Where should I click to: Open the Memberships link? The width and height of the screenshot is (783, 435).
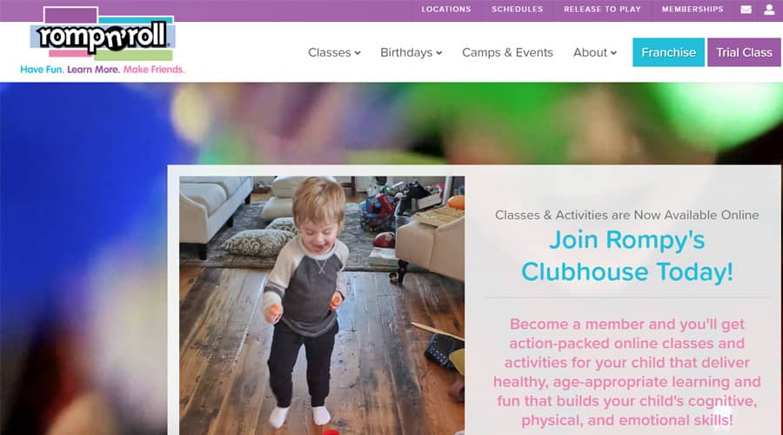click(x=693, y=10)
